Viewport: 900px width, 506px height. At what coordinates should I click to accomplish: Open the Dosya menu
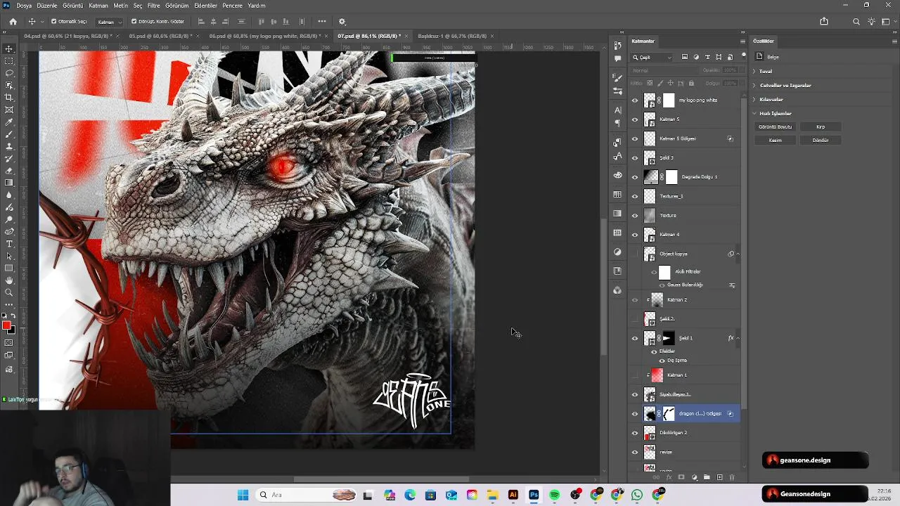[x=24, y=6]
